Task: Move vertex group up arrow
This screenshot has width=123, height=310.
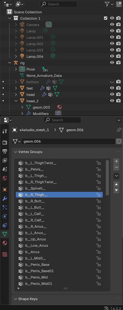Action: tap(116, 185)
